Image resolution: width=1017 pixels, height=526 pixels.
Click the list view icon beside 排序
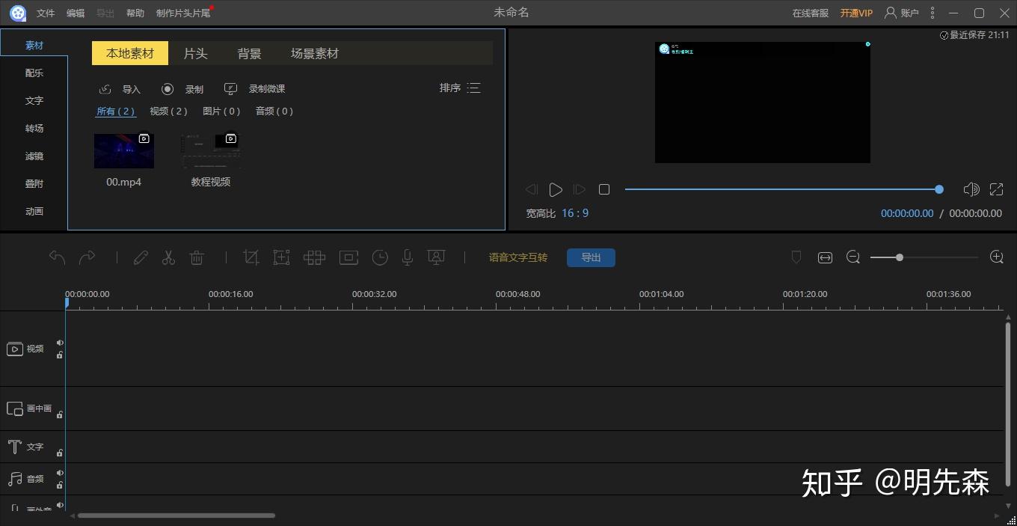pos(473,88)
